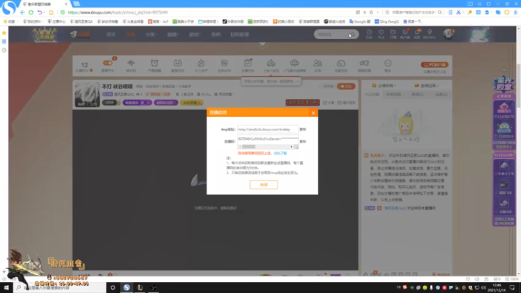Open the streamer contribution tab in right panel
Screen dimensions: 521x293
[384, 86]
